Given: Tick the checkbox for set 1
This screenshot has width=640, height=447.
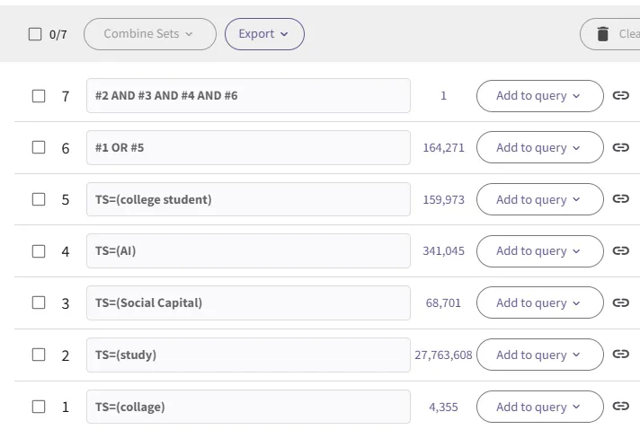Looking at the screenshot, I should [39, 407].
